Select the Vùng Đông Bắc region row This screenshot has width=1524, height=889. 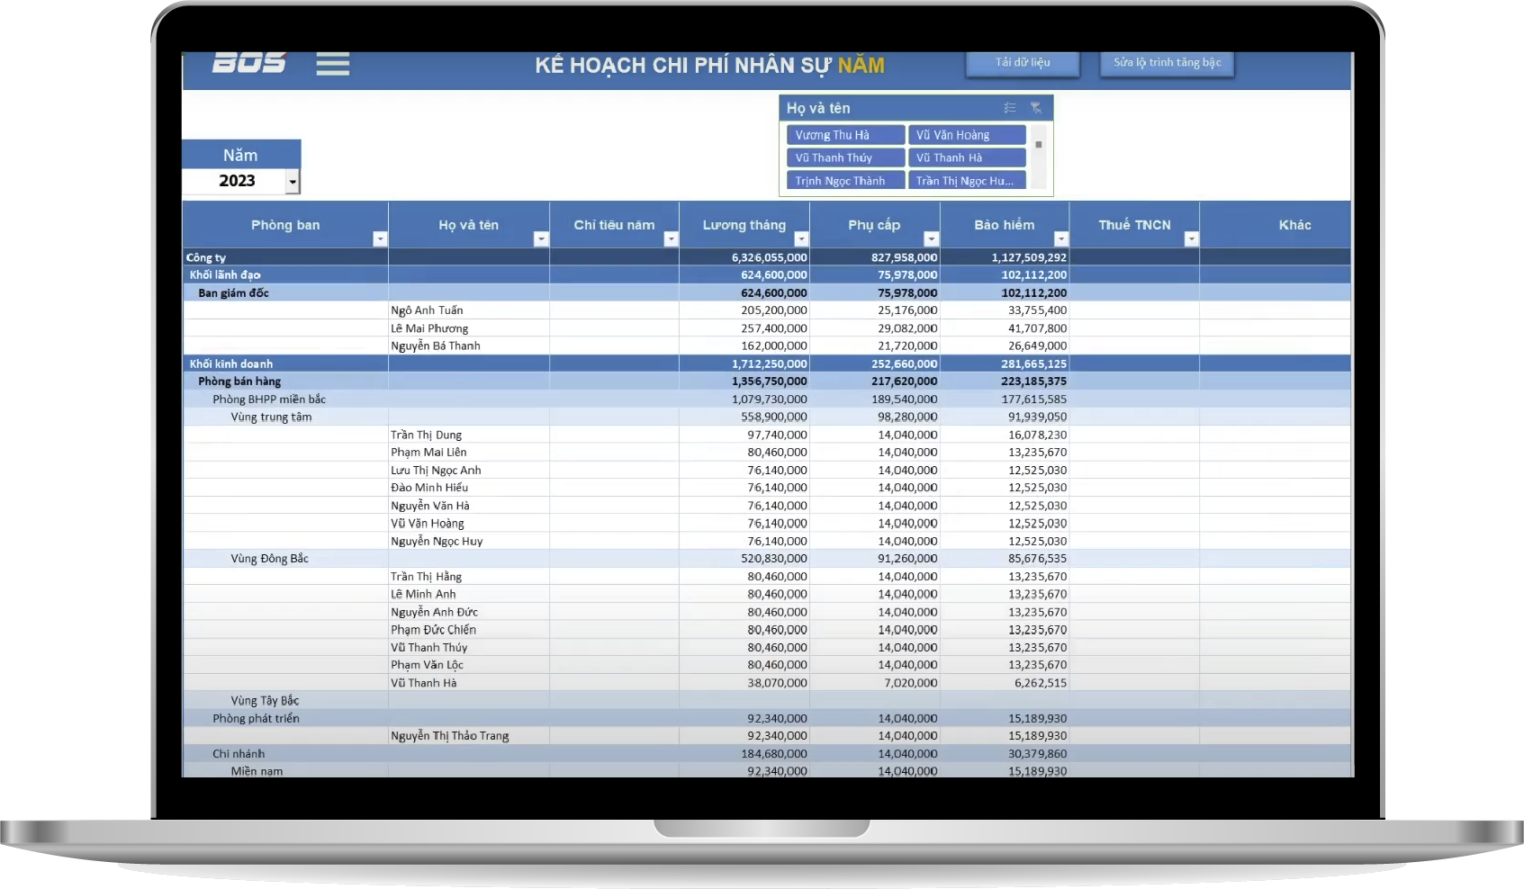point(269,559)
